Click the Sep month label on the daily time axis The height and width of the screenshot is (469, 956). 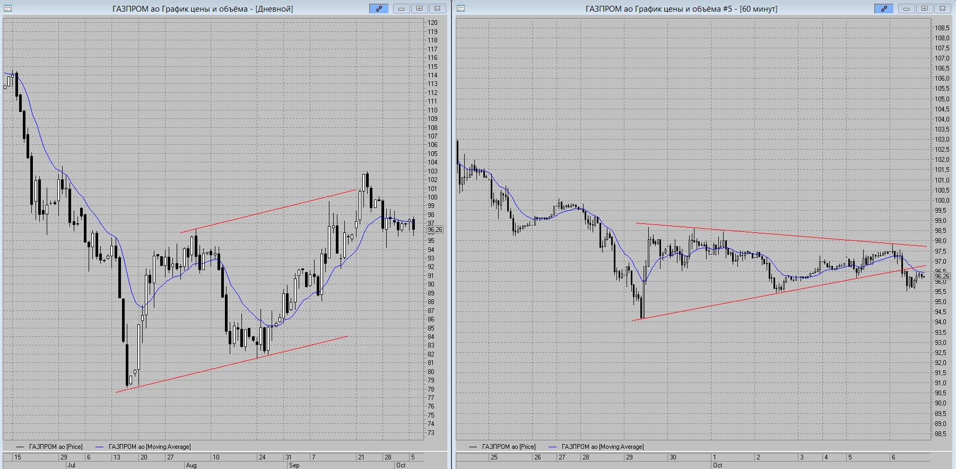294,465
